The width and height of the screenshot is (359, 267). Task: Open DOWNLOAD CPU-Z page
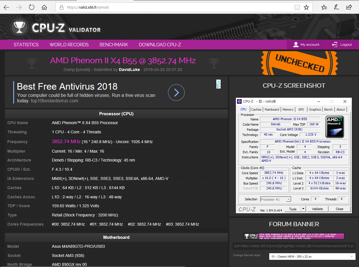point(160,45)
